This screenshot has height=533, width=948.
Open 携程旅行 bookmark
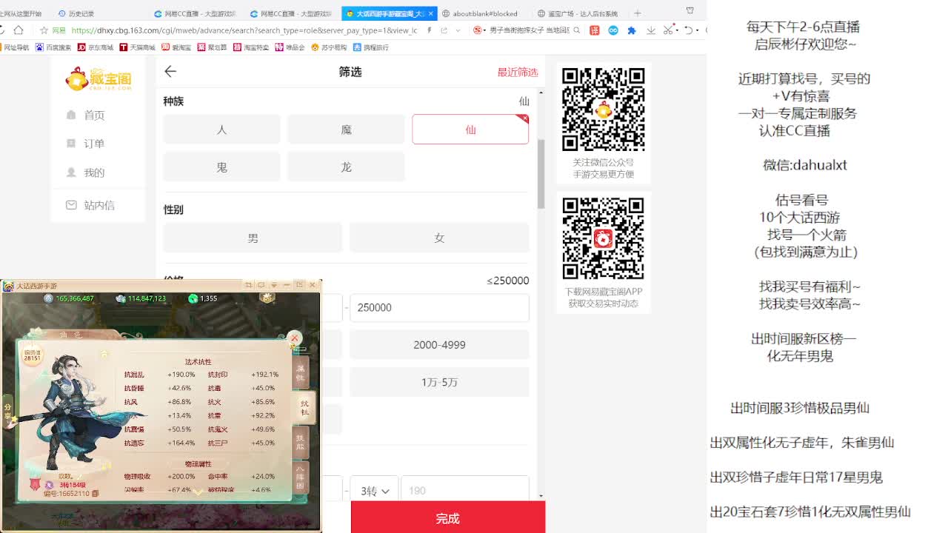point(371,47)
